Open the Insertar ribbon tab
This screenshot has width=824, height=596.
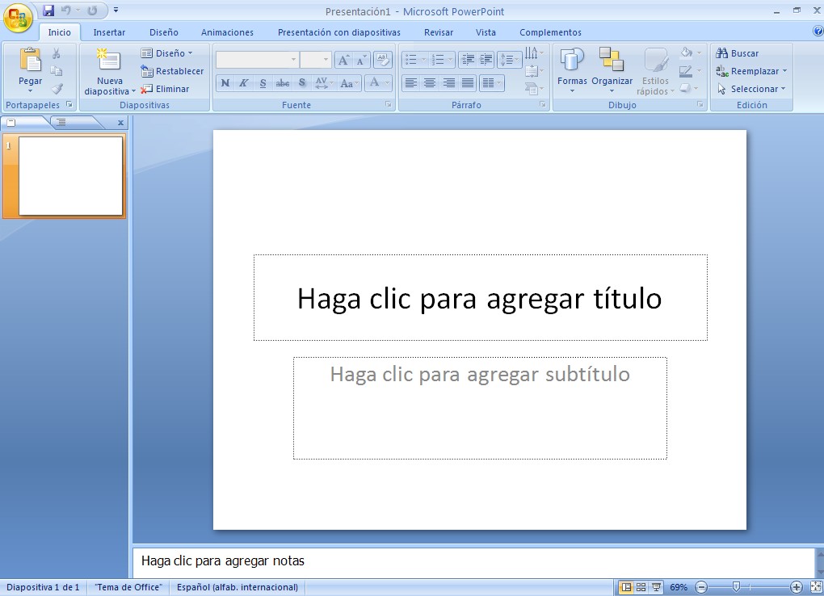click(109, 32)
